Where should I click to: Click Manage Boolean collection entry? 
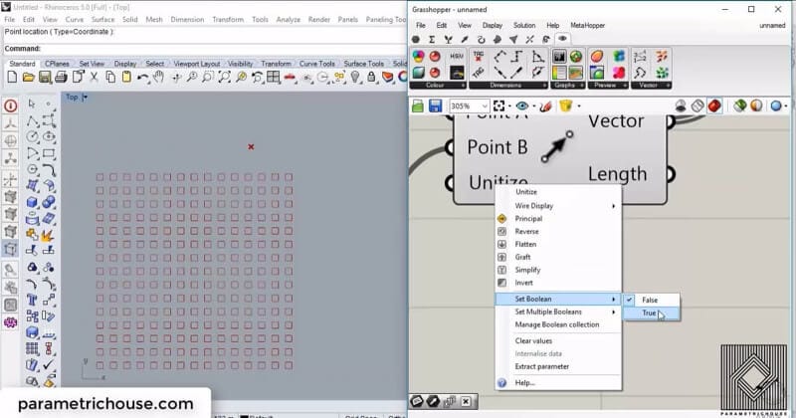(x=555, y=324)
